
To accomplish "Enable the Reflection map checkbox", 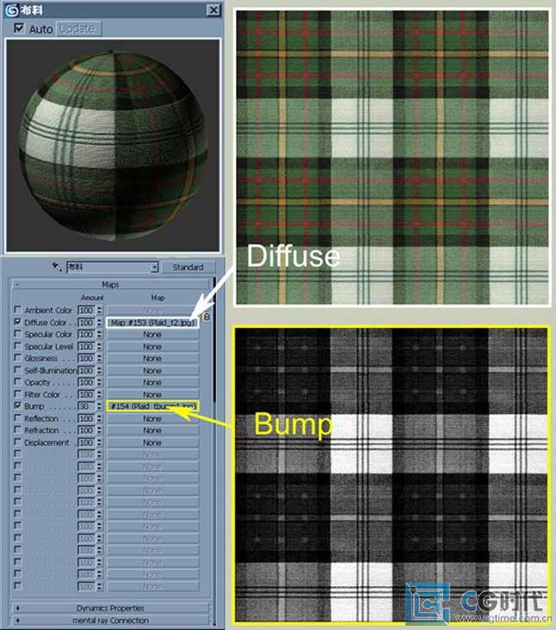I will 18,418.
